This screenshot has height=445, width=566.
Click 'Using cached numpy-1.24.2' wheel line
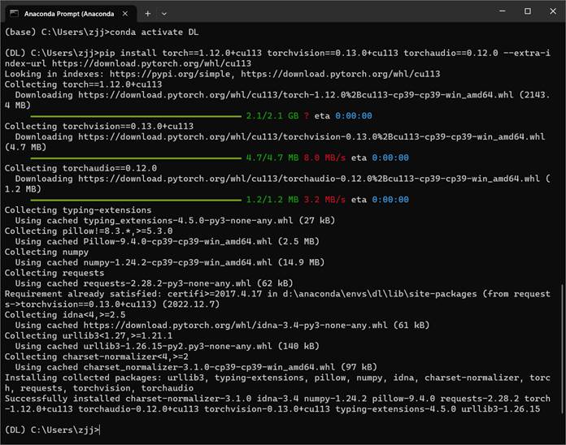[x=170, y=262]
